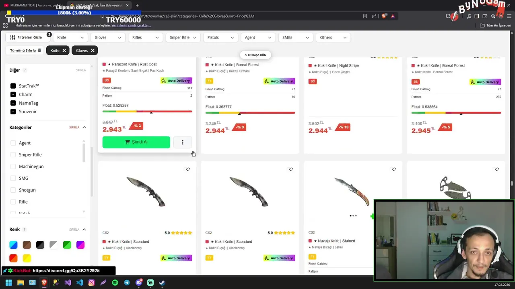Open the browser extensions puzzle icon
This screenshot has width=515, height=289.
tap(448, 16)
